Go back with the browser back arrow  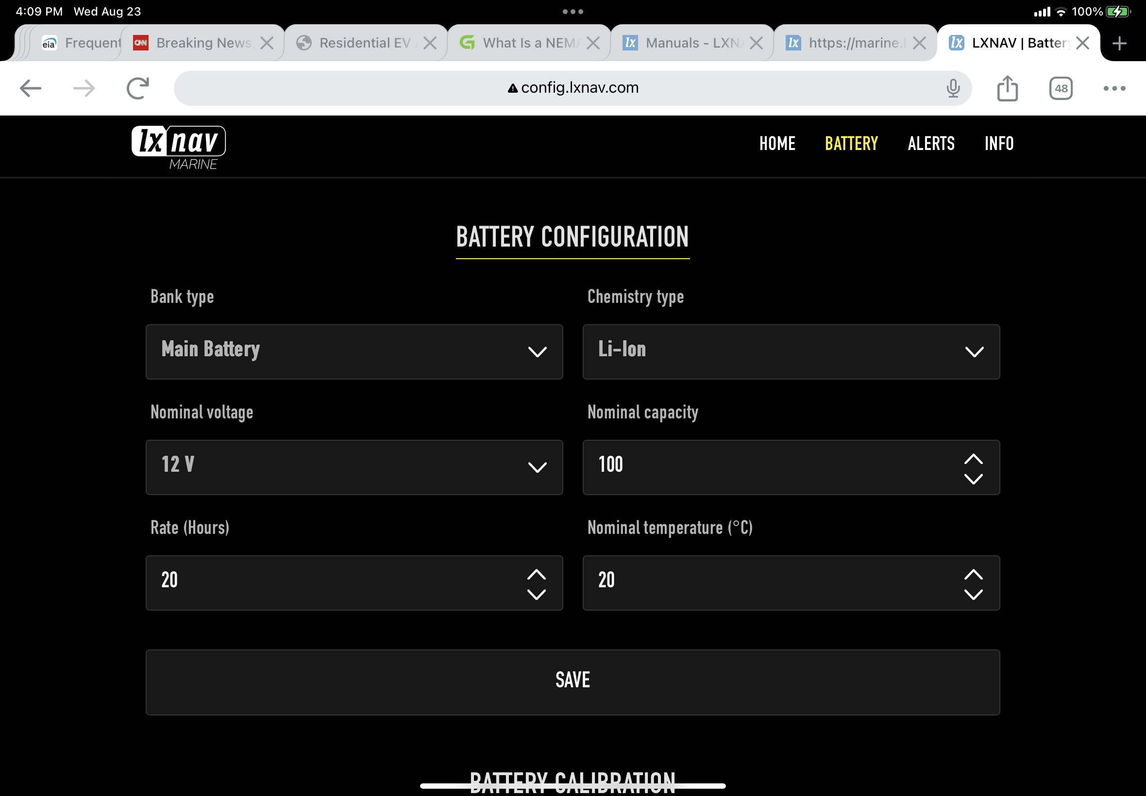pyautogui.click(x=31, y=88)
